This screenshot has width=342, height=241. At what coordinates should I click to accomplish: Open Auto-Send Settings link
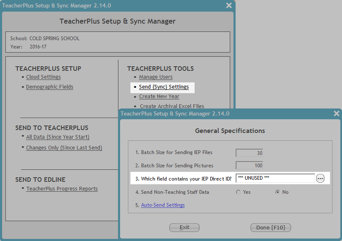coord(163,205)
